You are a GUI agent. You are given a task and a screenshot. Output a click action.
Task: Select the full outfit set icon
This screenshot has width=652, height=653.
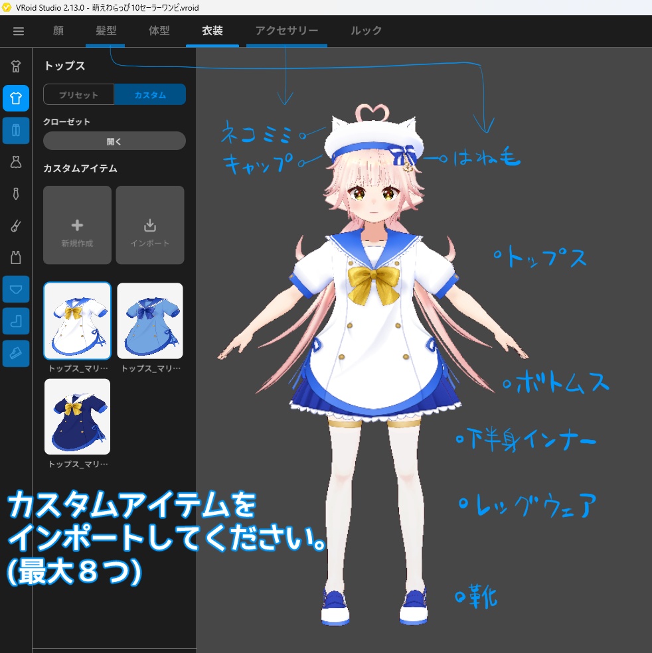(x=16, y=66)
